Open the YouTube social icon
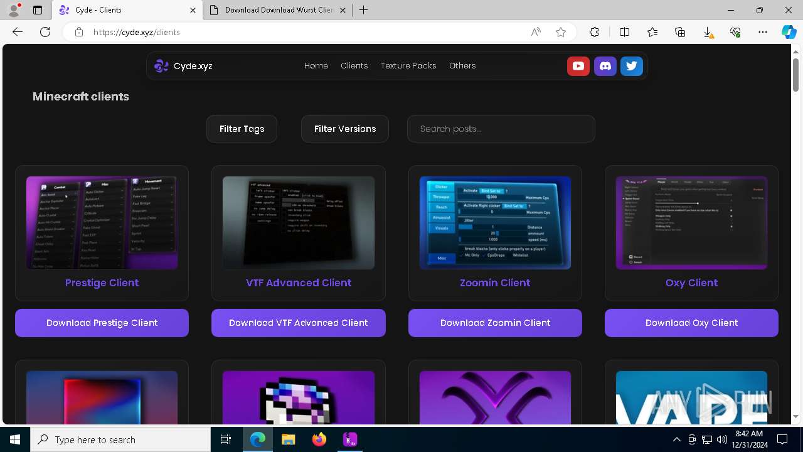 click(578, 66)
